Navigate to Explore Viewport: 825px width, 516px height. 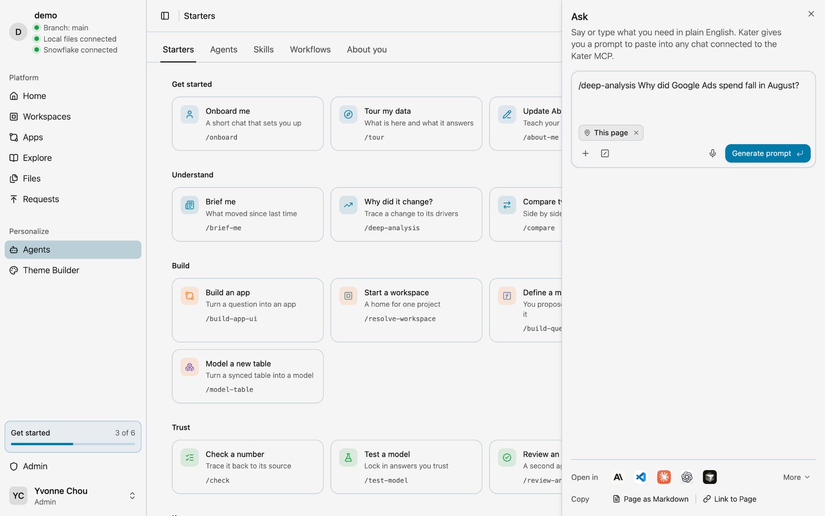click(x=73, y=158)
